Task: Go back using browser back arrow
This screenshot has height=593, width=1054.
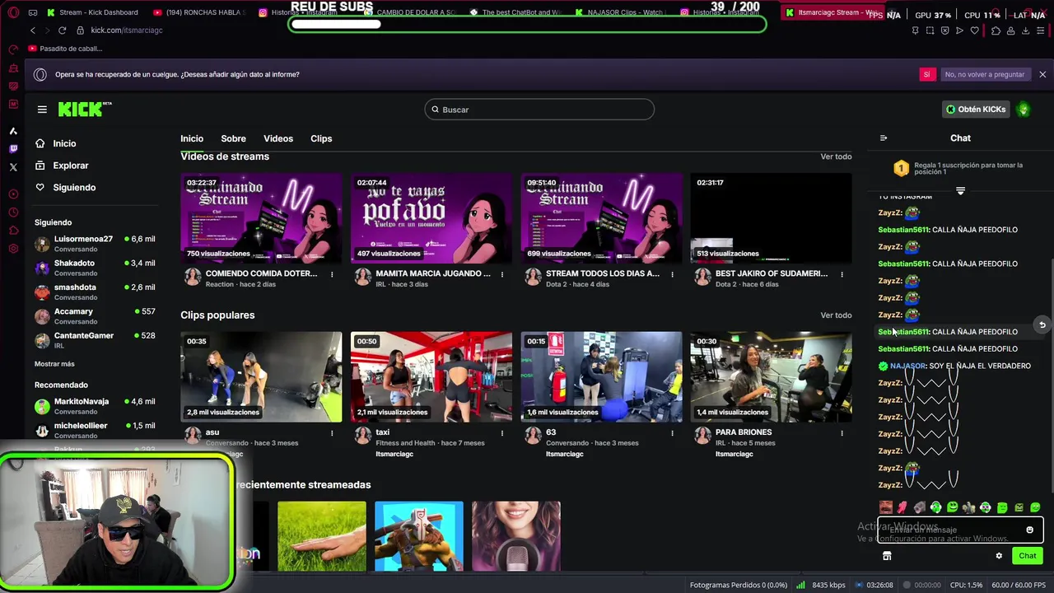Action: click(x=33, y=30)
